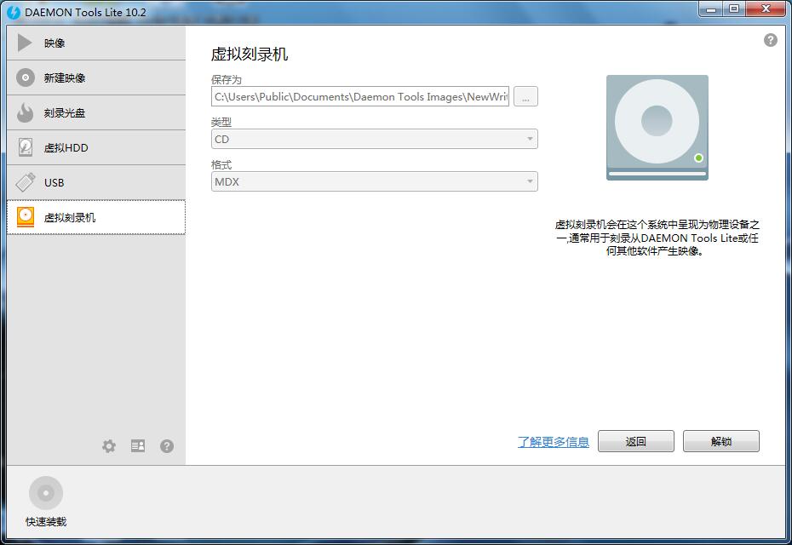Screen dimensions: 792x545
Task: Click the orange virtual burner icon
Action: (26, 217)
